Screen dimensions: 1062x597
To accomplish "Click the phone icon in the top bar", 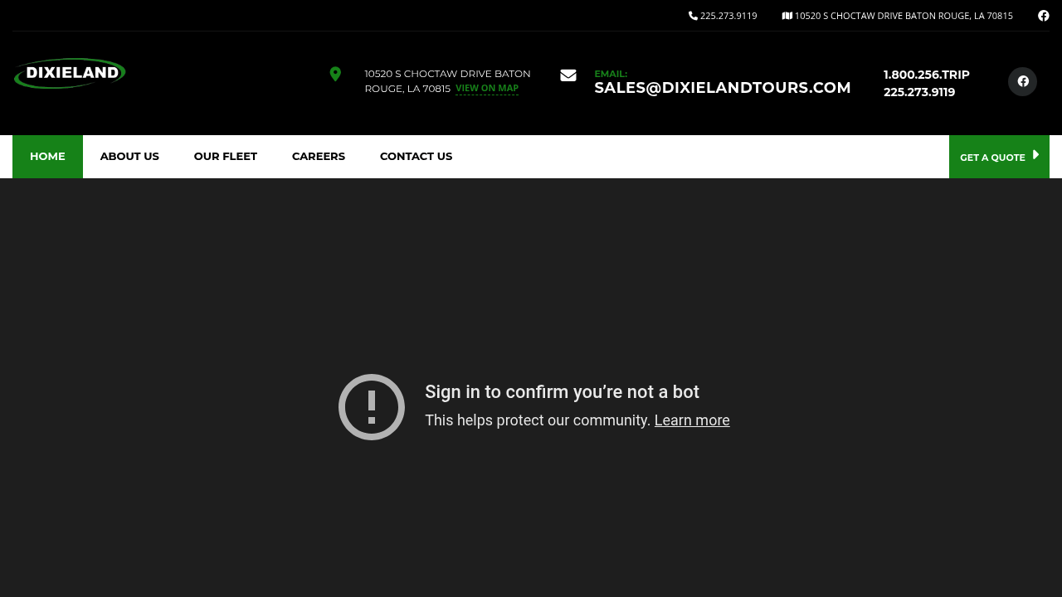I will click(x=693, y=16).
